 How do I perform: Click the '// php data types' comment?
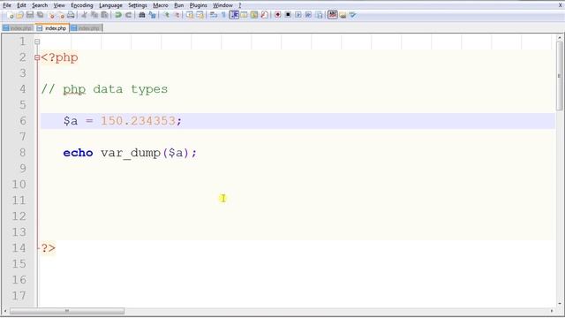pos(104,89)
